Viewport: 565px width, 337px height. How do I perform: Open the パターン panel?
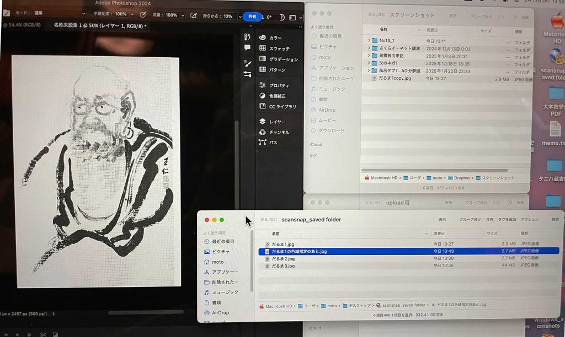pos(278,69)
